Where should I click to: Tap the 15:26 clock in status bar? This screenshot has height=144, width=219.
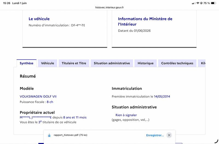(7, 3)
